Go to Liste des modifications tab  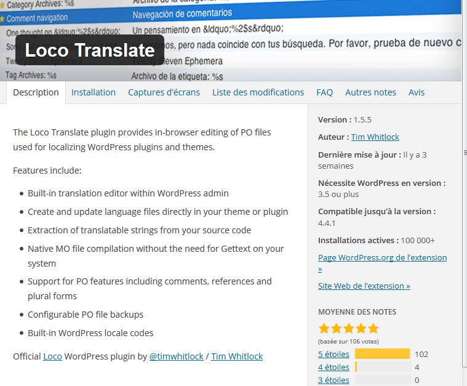[x=258, y=92]
